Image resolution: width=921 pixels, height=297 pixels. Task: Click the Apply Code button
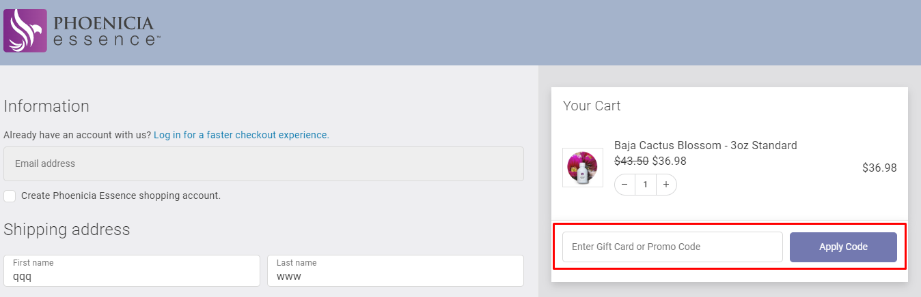(x=843, y=247)
